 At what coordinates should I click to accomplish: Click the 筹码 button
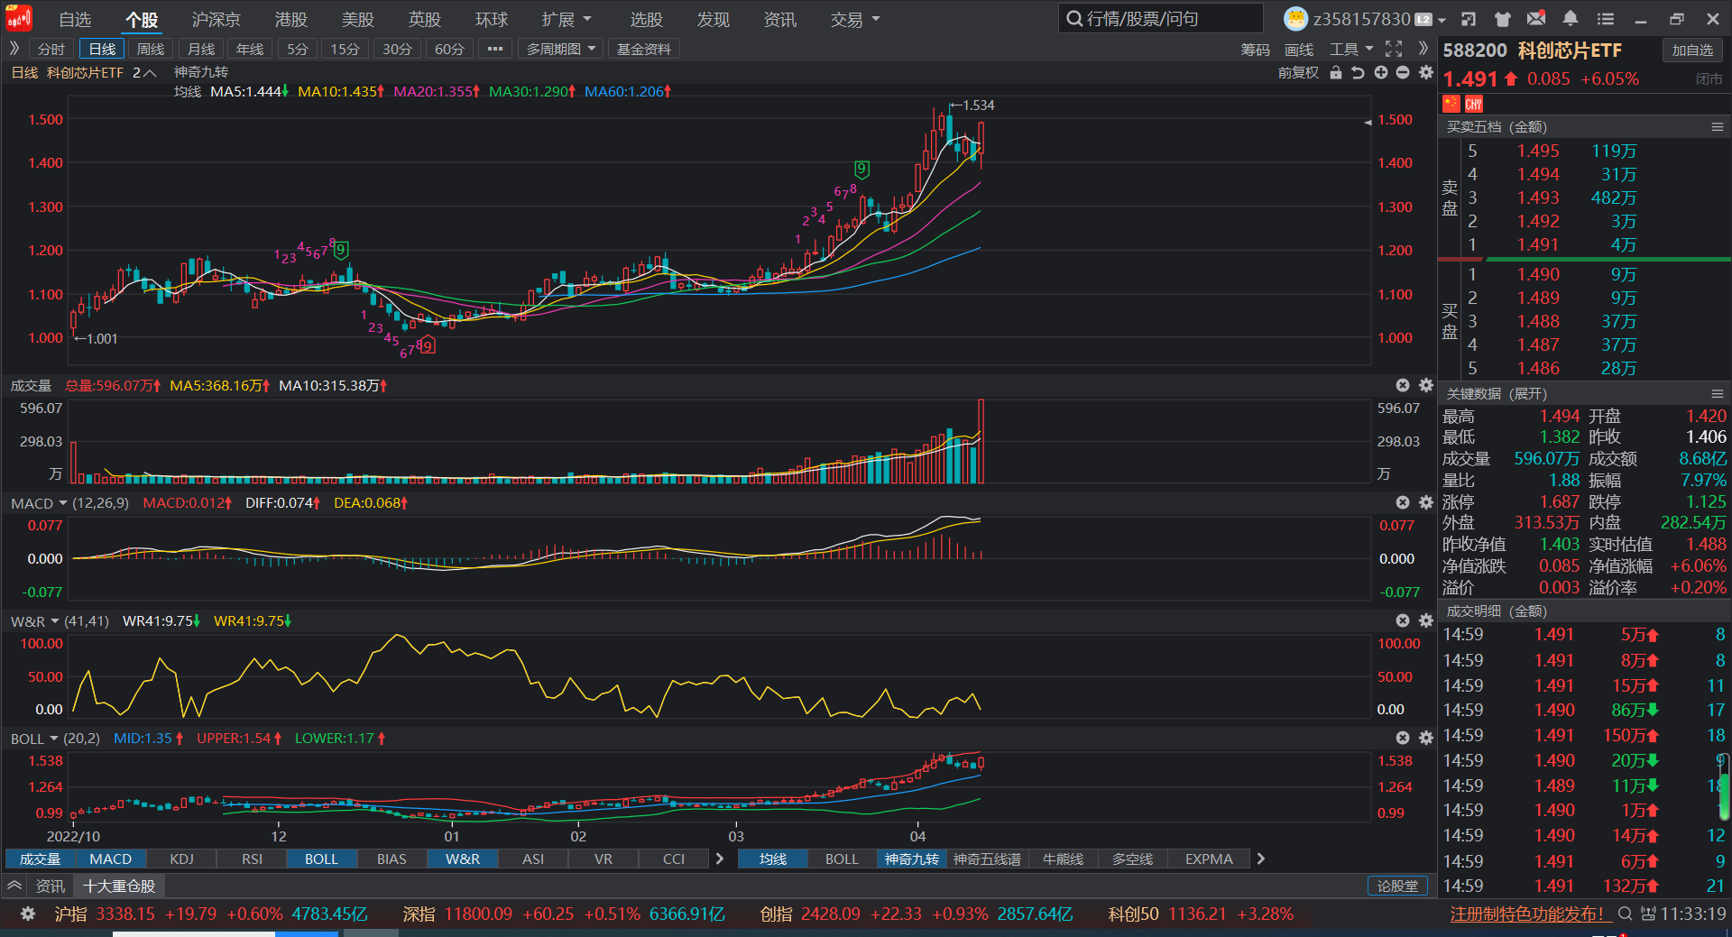point(1255,49)
